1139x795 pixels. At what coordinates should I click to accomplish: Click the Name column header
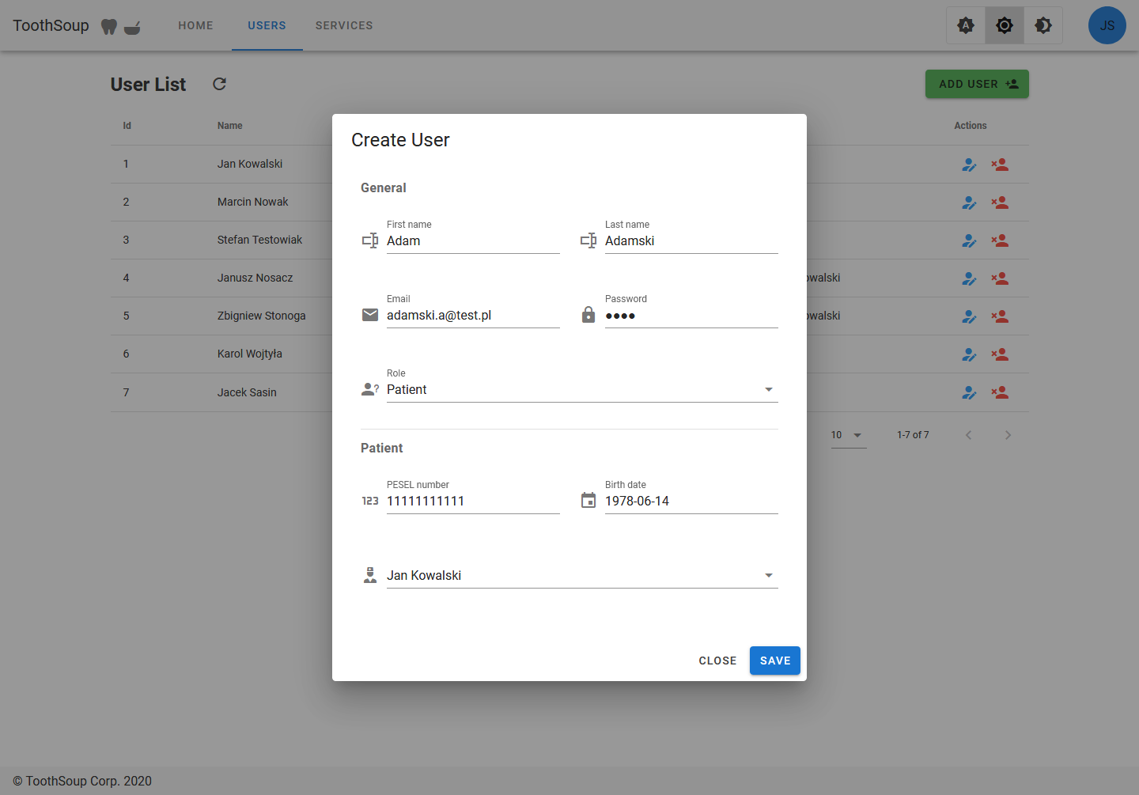pos(230,126)
